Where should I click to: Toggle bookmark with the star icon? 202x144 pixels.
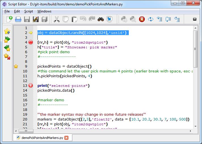tap(7, 31)
